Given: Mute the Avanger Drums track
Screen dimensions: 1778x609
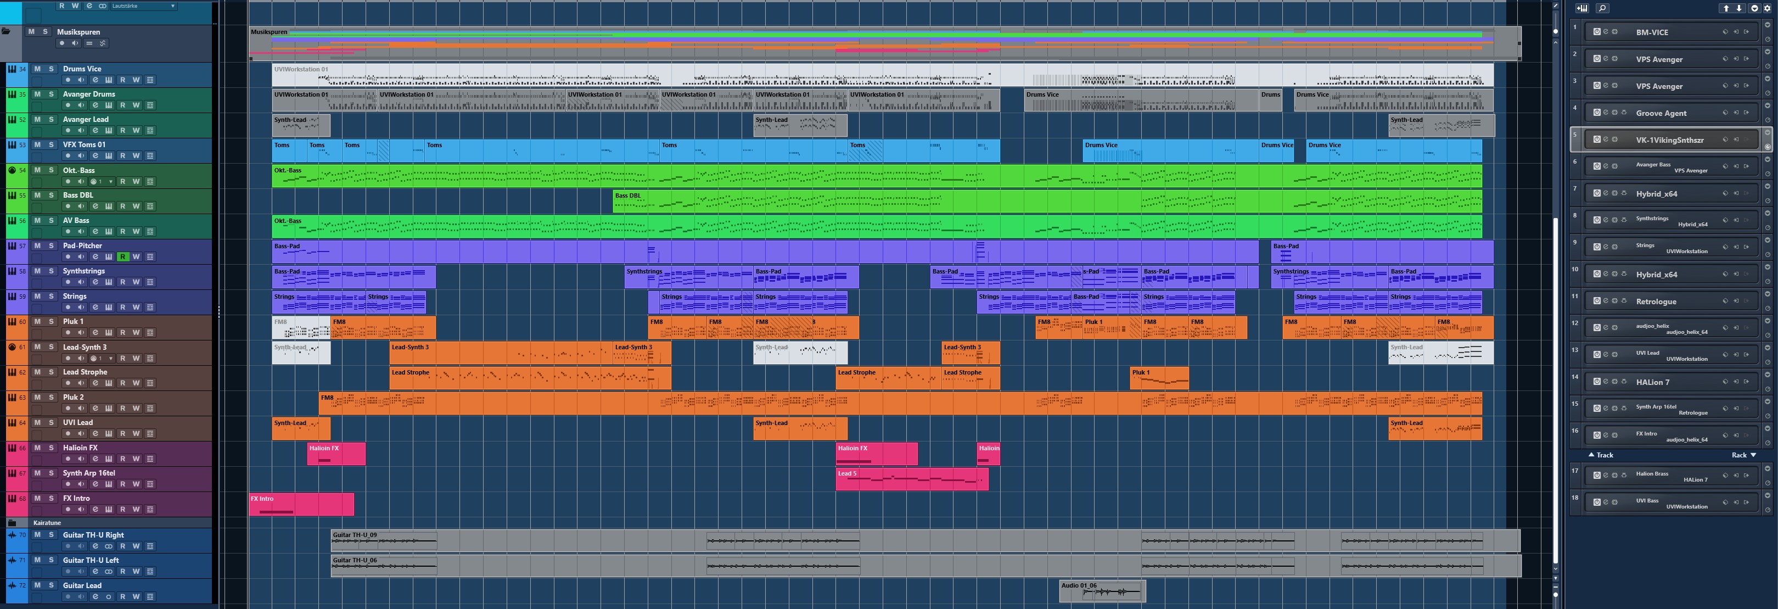Looking at the screenshot, I should (x=37, y=94).
